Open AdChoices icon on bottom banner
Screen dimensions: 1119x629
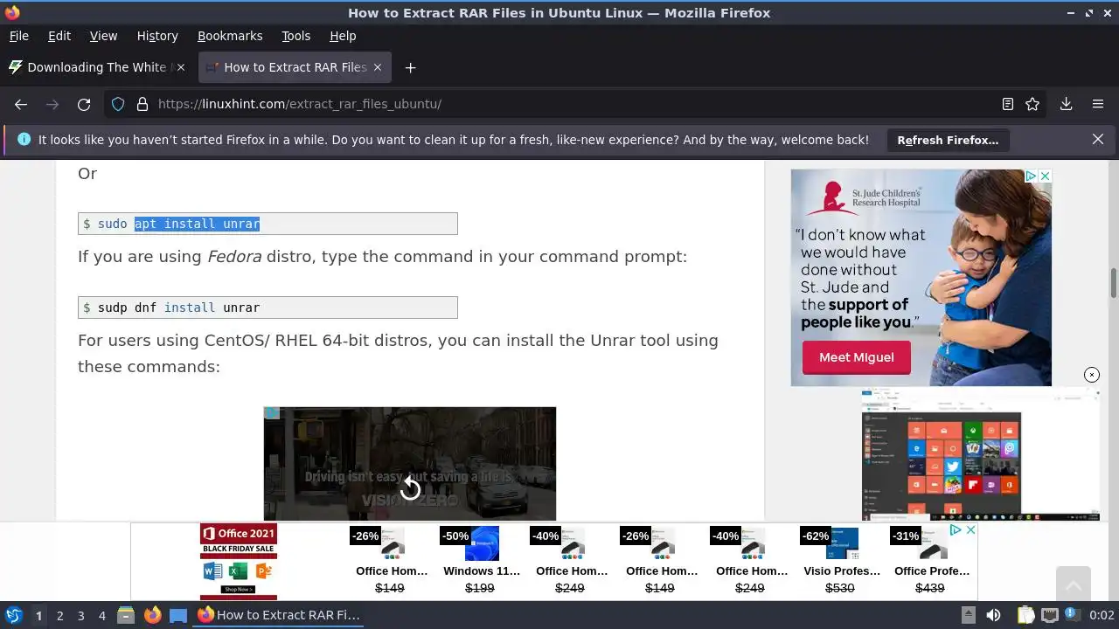956,530
